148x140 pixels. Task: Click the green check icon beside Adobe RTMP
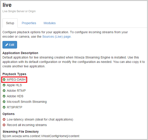point(4,91)
